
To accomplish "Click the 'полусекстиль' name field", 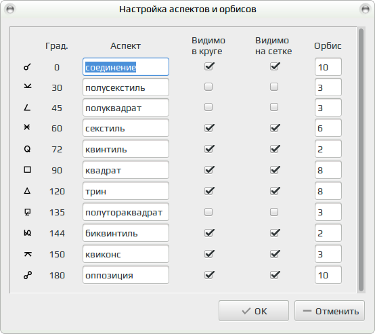I will (126, 87).
